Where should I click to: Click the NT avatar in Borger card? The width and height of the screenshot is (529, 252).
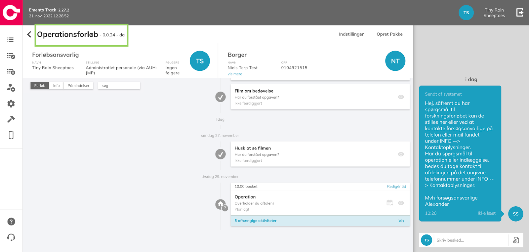click(x=395, y=61)
